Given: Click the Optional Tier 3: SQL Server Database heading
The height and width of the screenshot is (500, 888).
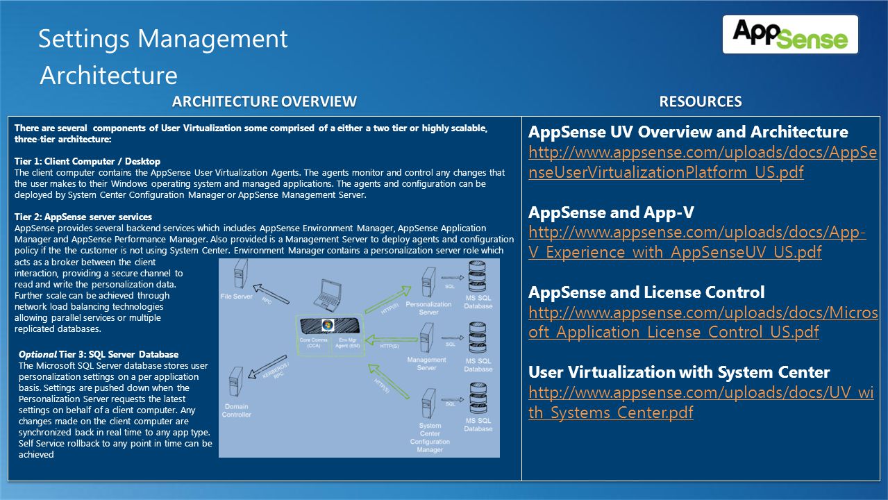Looking at the screenshot, I should point(99,354).
